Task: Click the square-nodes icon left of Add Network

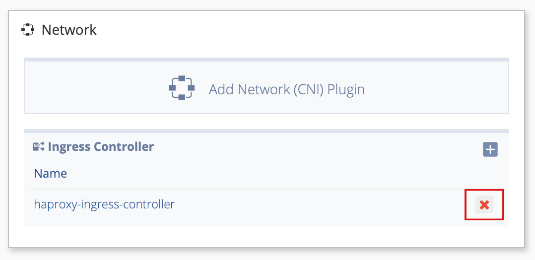Action: 182,88
